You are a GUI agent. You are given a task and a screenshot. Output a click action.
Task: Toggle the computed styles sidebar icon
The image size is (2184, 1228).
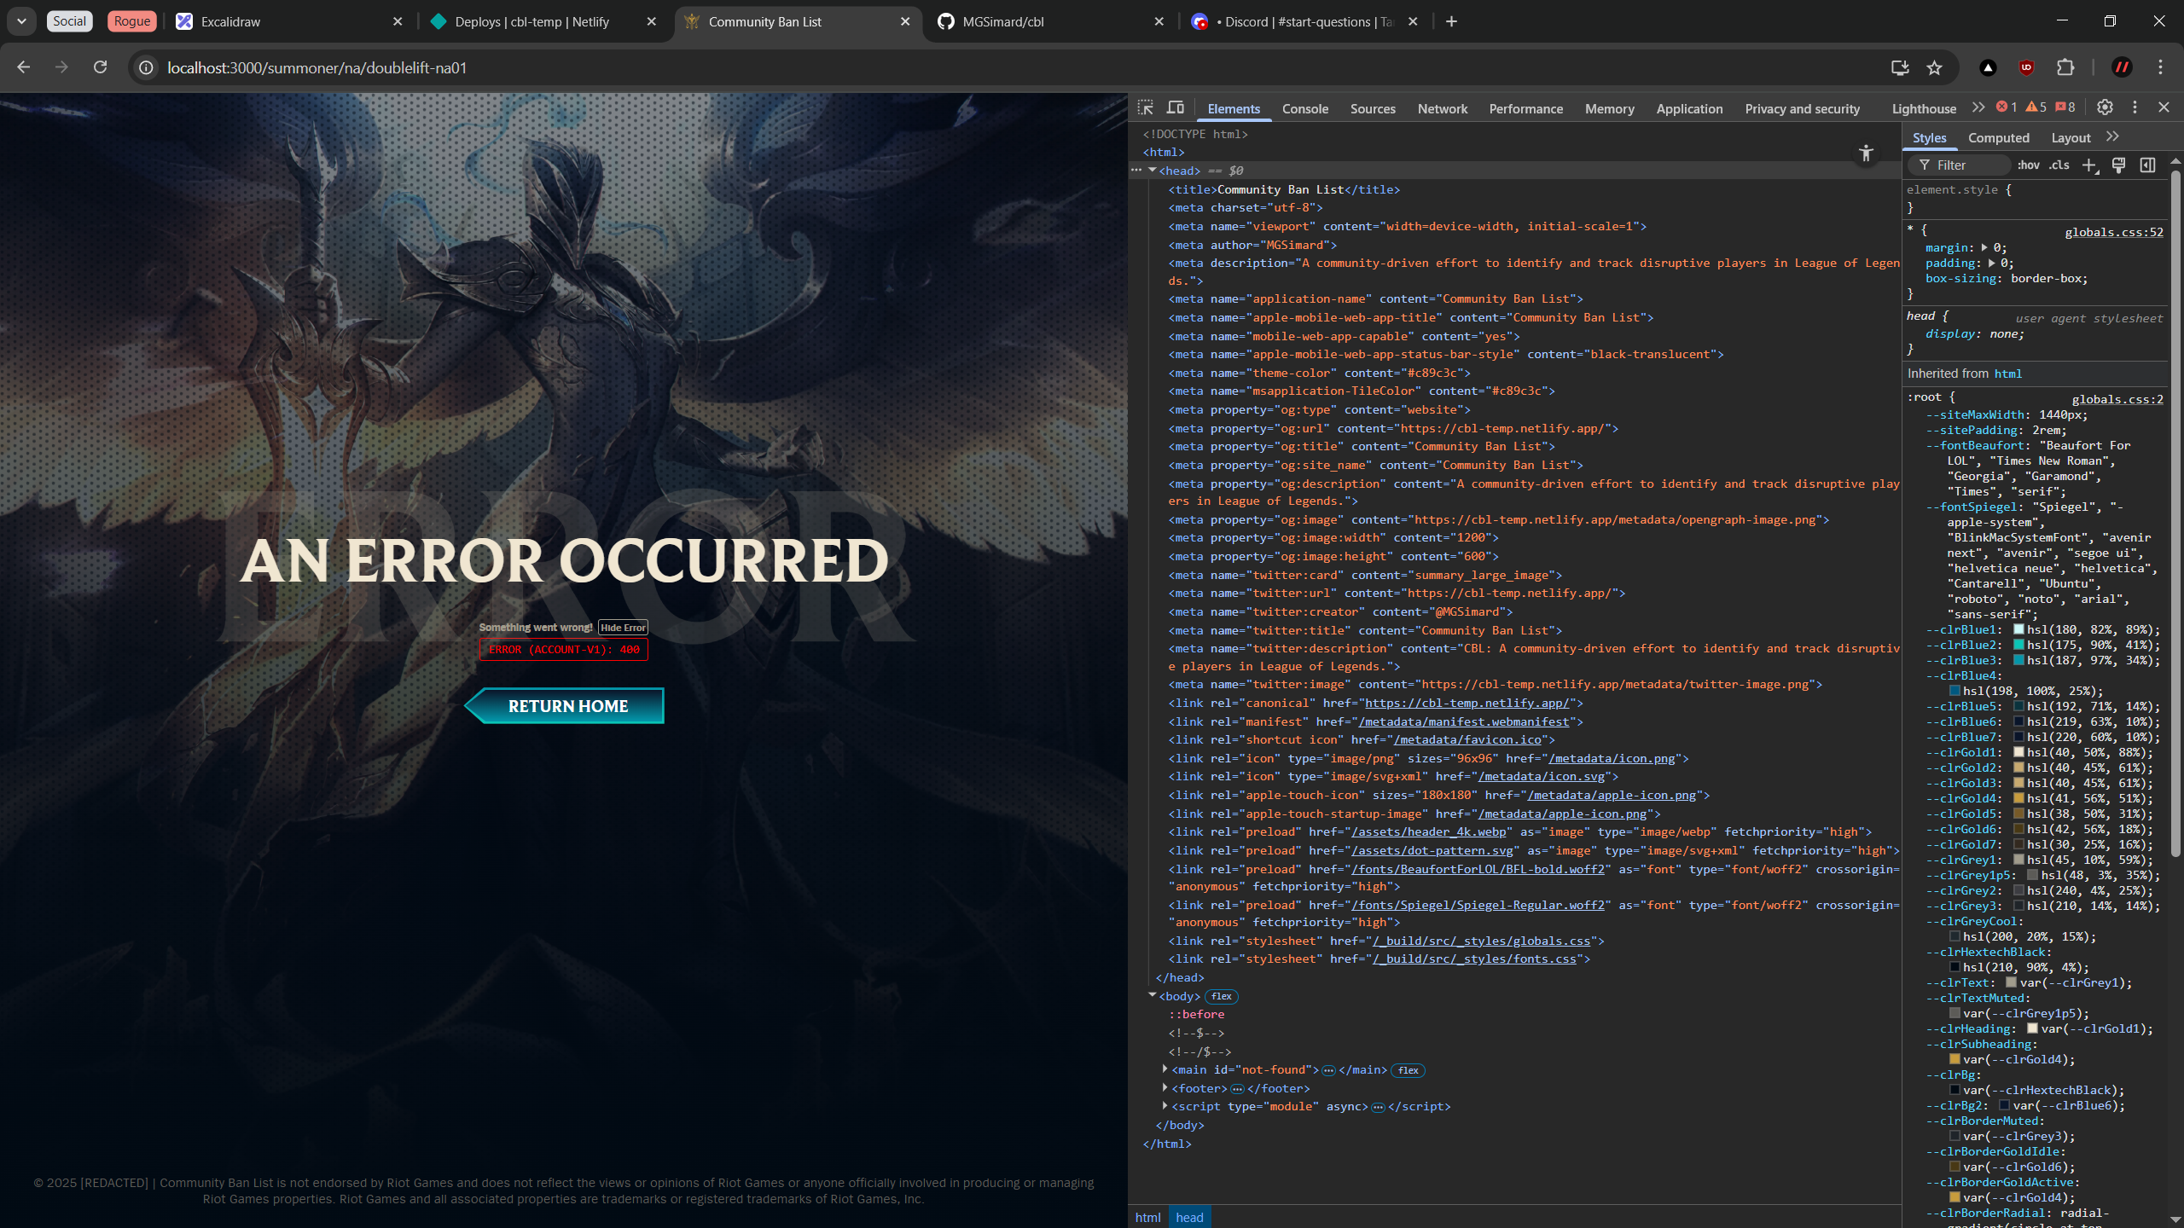click(x=2148, y=165)
